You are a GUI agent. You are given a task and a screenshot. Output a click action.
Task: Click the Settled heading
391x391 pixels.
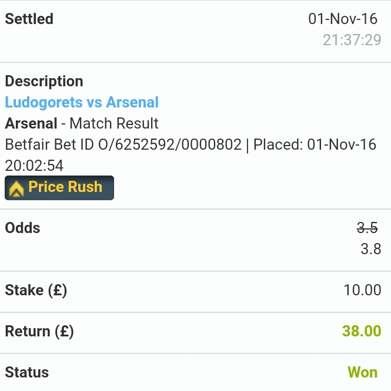click(29, 19)
